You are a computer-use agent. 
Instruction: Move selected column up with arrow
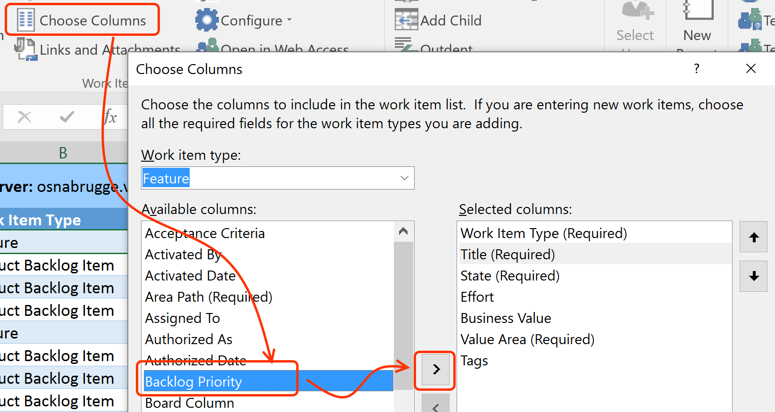point(753,237)
